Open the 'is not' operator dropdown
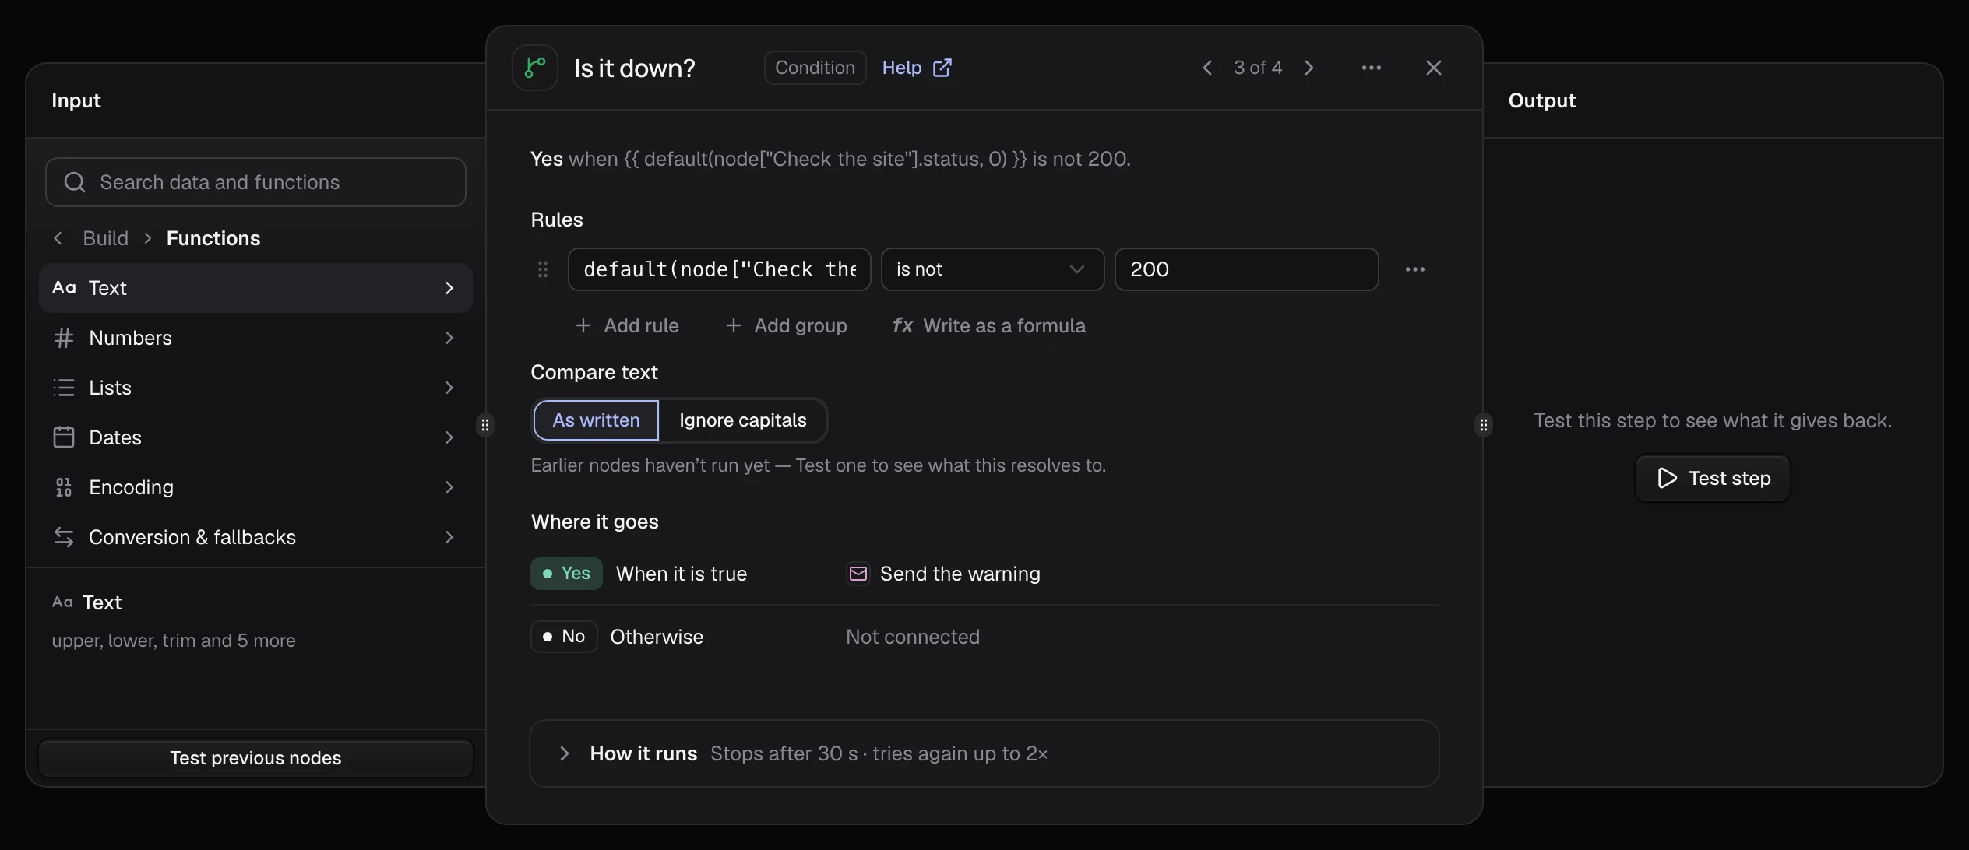1969x850 pixels. click(992, 269)
